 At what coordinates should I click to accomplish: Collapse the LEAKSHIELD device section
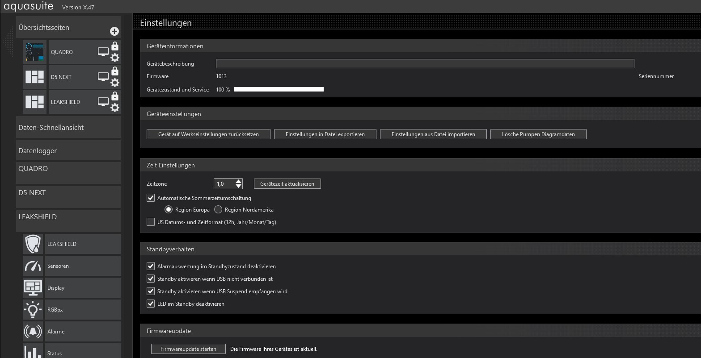pyautogui.click(x=68, y=221)
